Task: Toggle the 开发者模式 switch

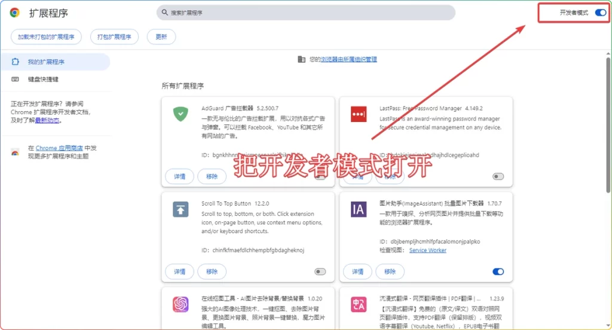Action: (600, 13)
